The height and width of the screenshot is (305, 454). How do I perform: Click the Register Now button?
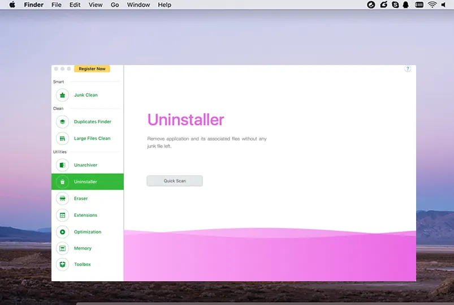[x=92, y=69]
